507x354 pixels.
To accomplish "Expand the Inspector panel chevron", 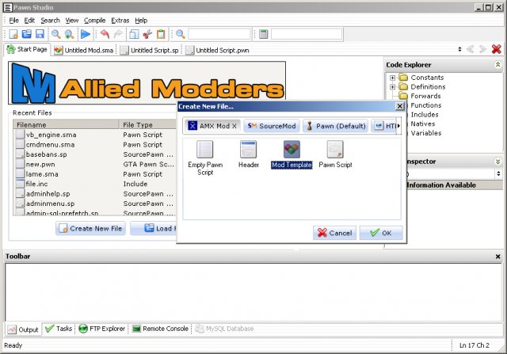I will (498, 162).
